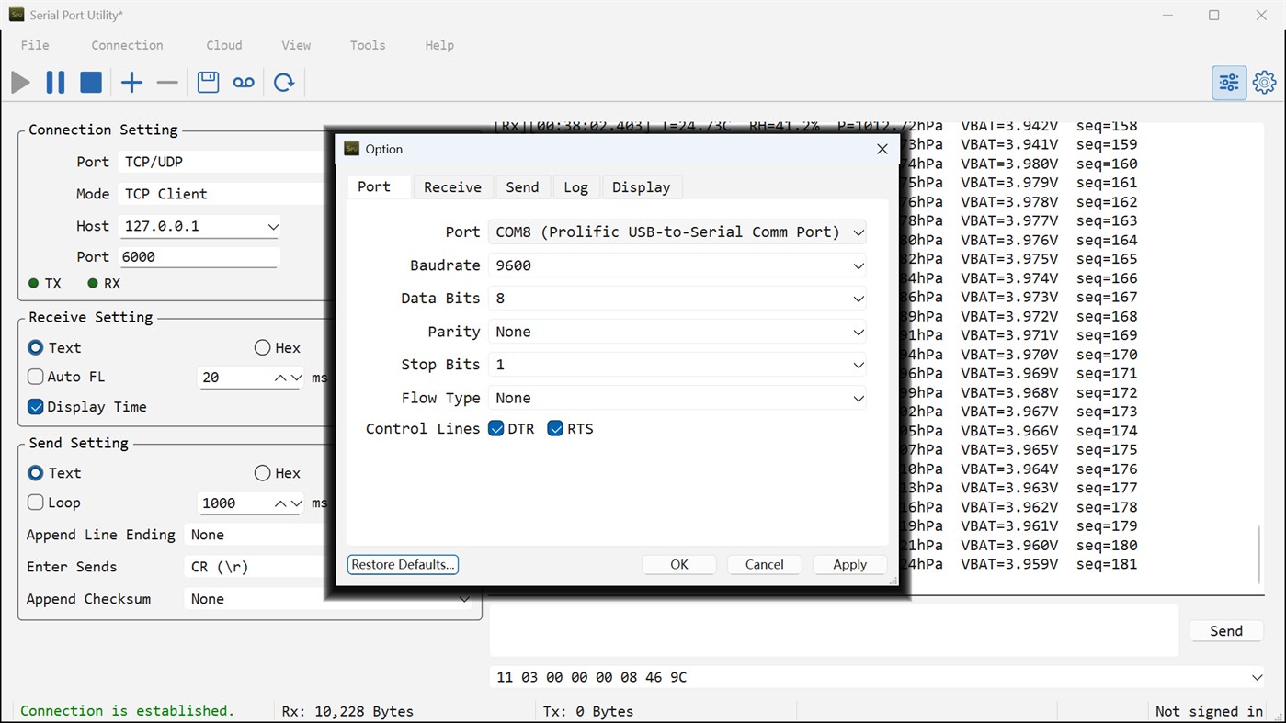Open the COM8 Port dropdown
The width and height of the screenshot is (1286, 723).
click(x=677, y=232)
